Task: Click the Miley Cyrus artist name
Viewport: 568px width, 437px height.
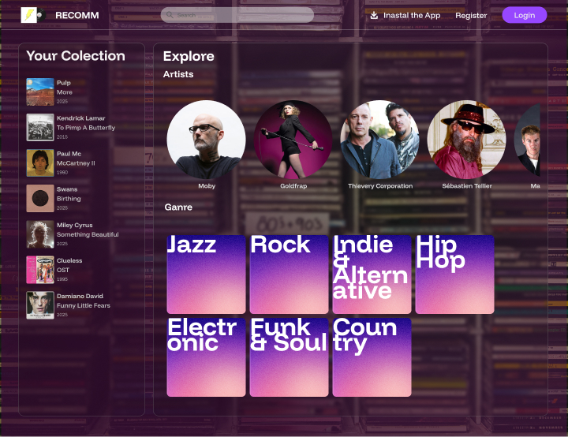Action: (75, 225)
